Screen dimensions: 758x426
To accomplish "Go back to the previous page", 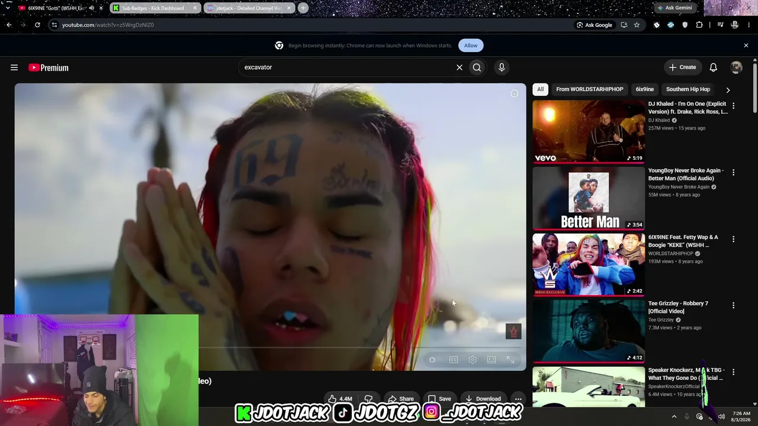I will coord(9,25).
